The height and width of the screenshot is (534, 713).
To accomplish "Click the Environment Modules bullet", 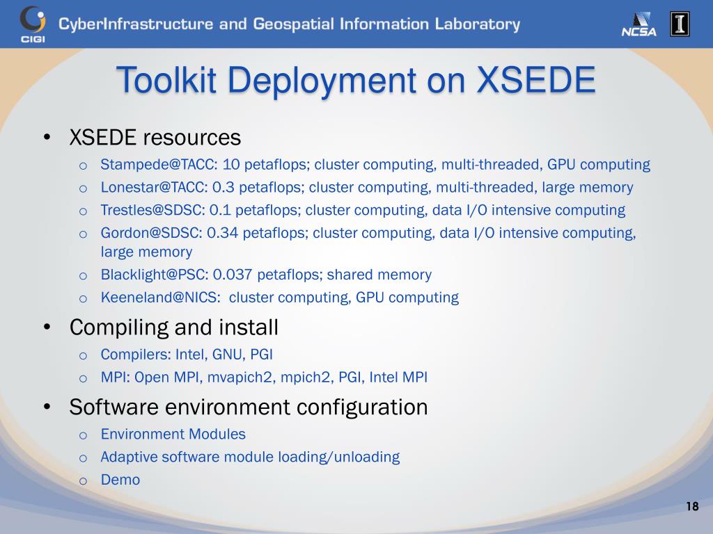I will pyautogui.click(x=173, y=434).
